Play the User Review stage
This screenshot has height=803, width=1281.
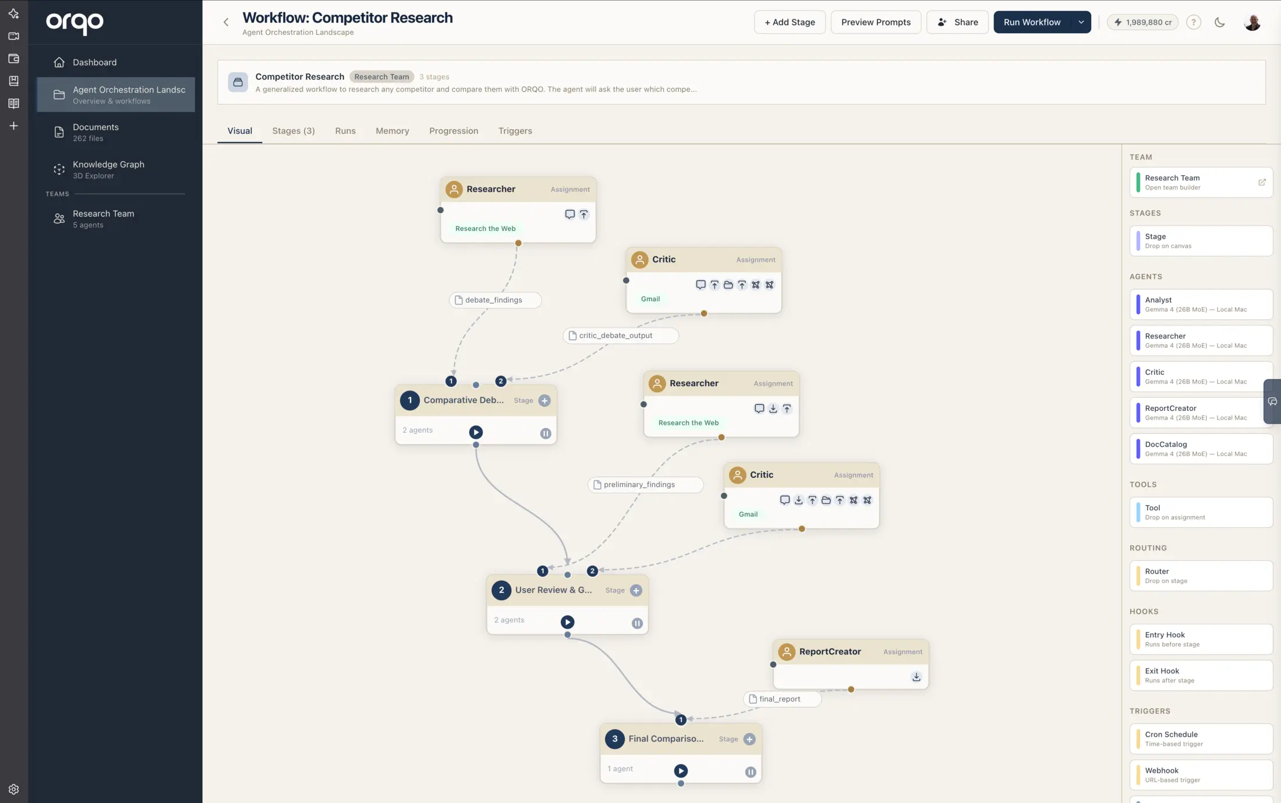(x=567, y=622)
